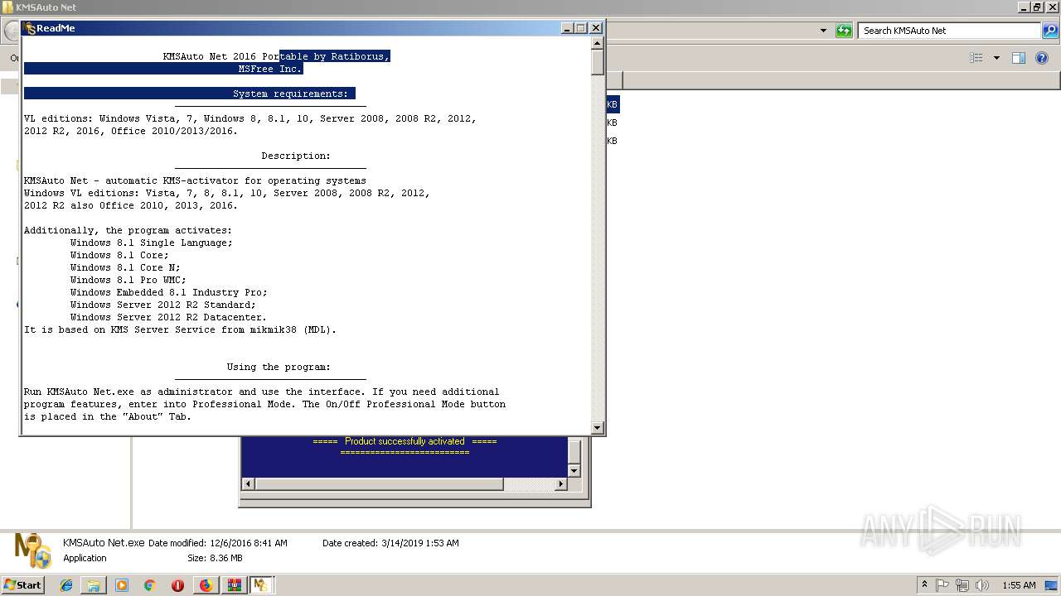1061x596 pixels.
Task: Click 'Windows 8.1 Pro WMC;' line
Action: tap(128, 280)
